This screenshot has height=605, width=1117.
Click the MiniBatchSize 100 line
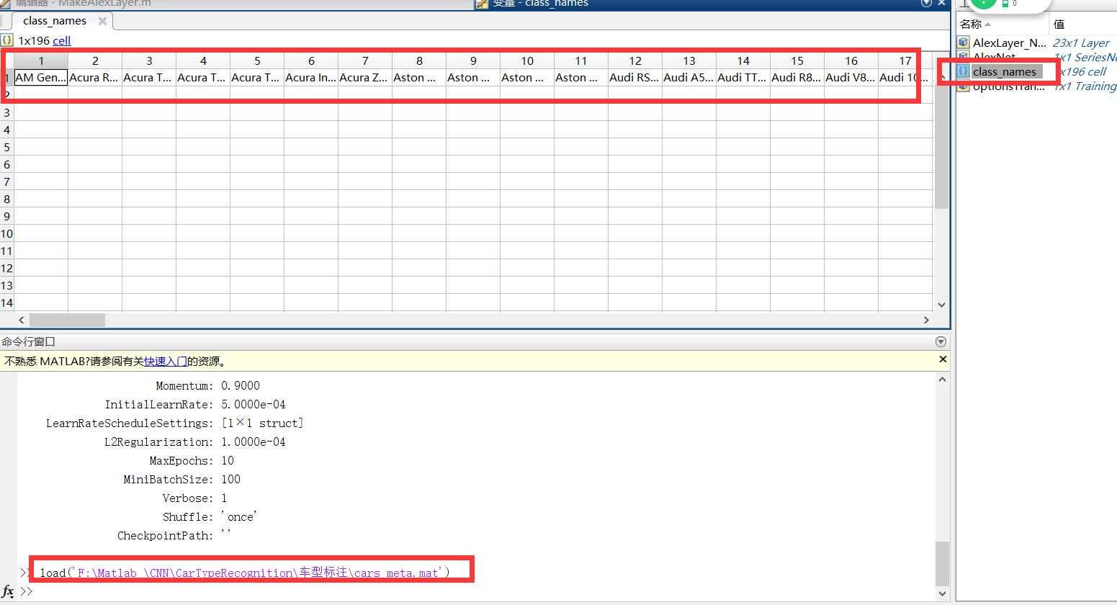[x=182, y=480]
